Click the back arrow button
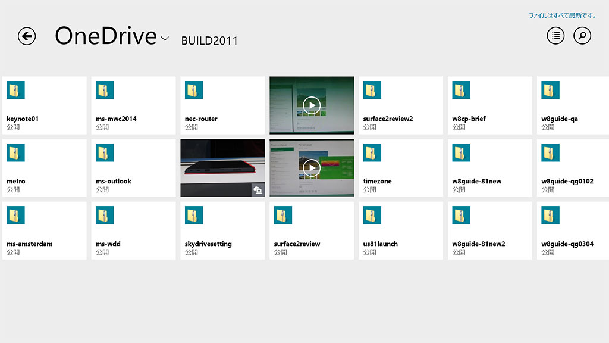This screenshot has height=343, width=609. pyautogui.click(x=27, y=36)
